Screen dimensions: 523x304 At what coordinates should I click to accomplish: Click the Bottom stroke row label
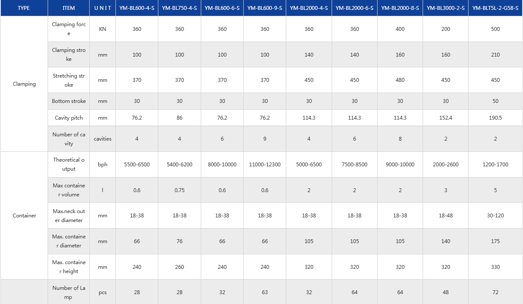pyautogui.click(x=69, y=101)
